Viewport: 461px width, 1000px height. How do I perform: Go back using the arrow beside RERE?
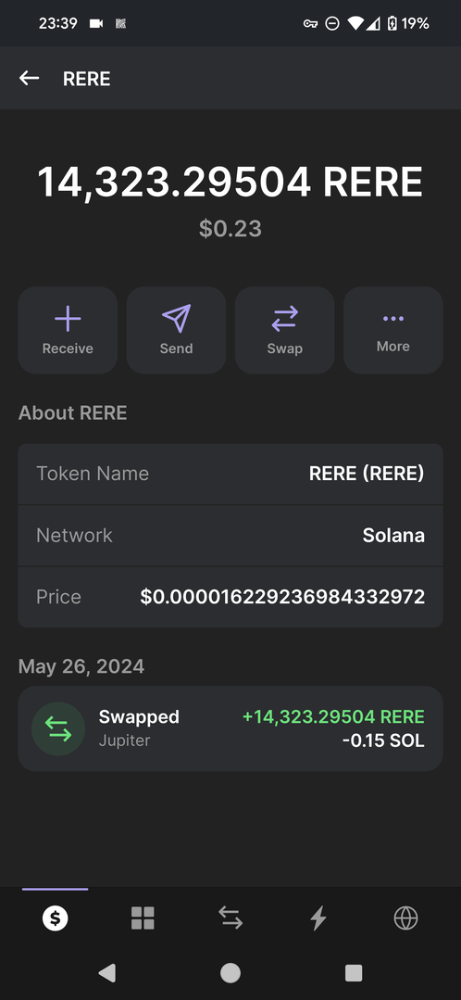coord(30,79)
